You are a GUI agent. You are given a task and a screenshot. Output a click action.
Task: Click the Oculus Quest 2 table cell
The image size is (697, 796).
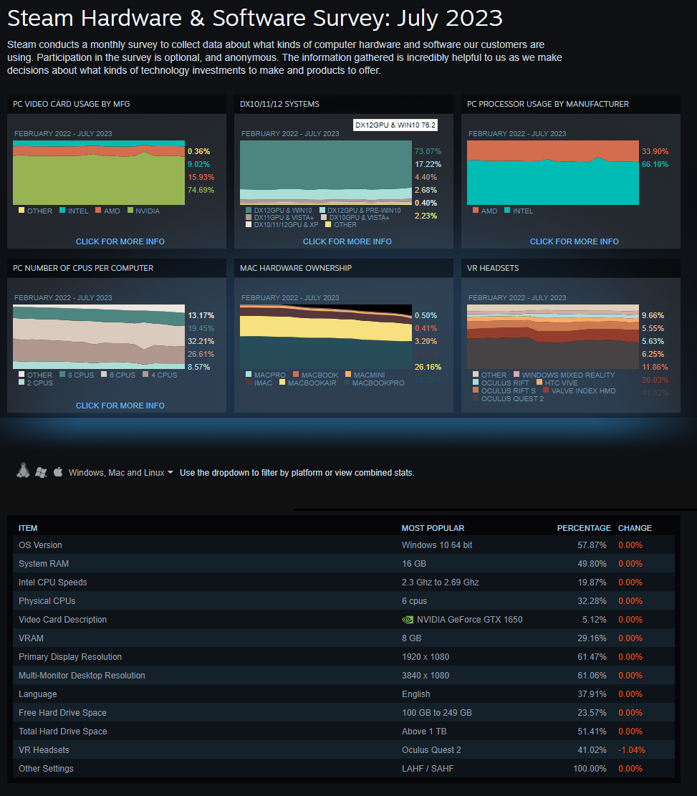(x=431, y=750)
